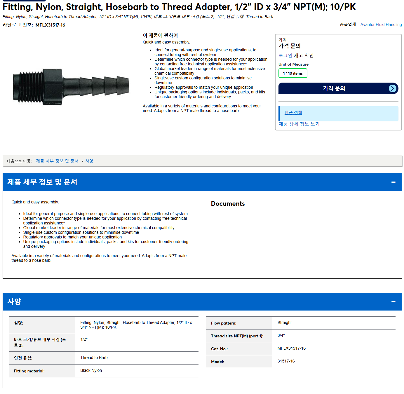Click the Flow pattern label in spec table
The height and width of the screenshot is (394, 404).
point(224,323)
